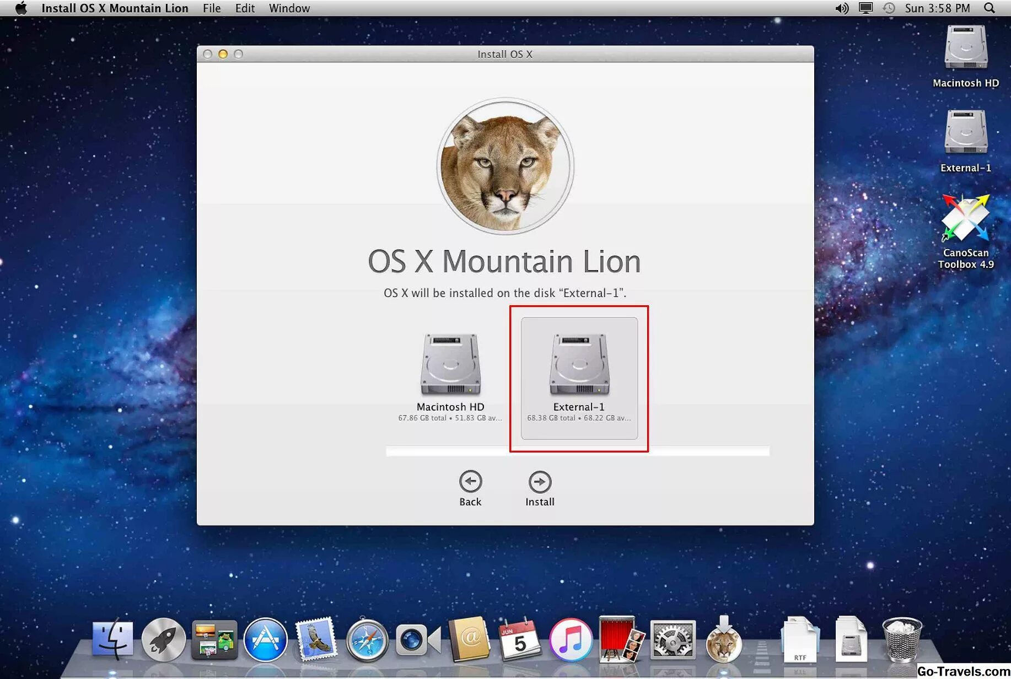Open Safari compass in the Dock
This screenshot has height=679, width=1011.
(367, 640)
